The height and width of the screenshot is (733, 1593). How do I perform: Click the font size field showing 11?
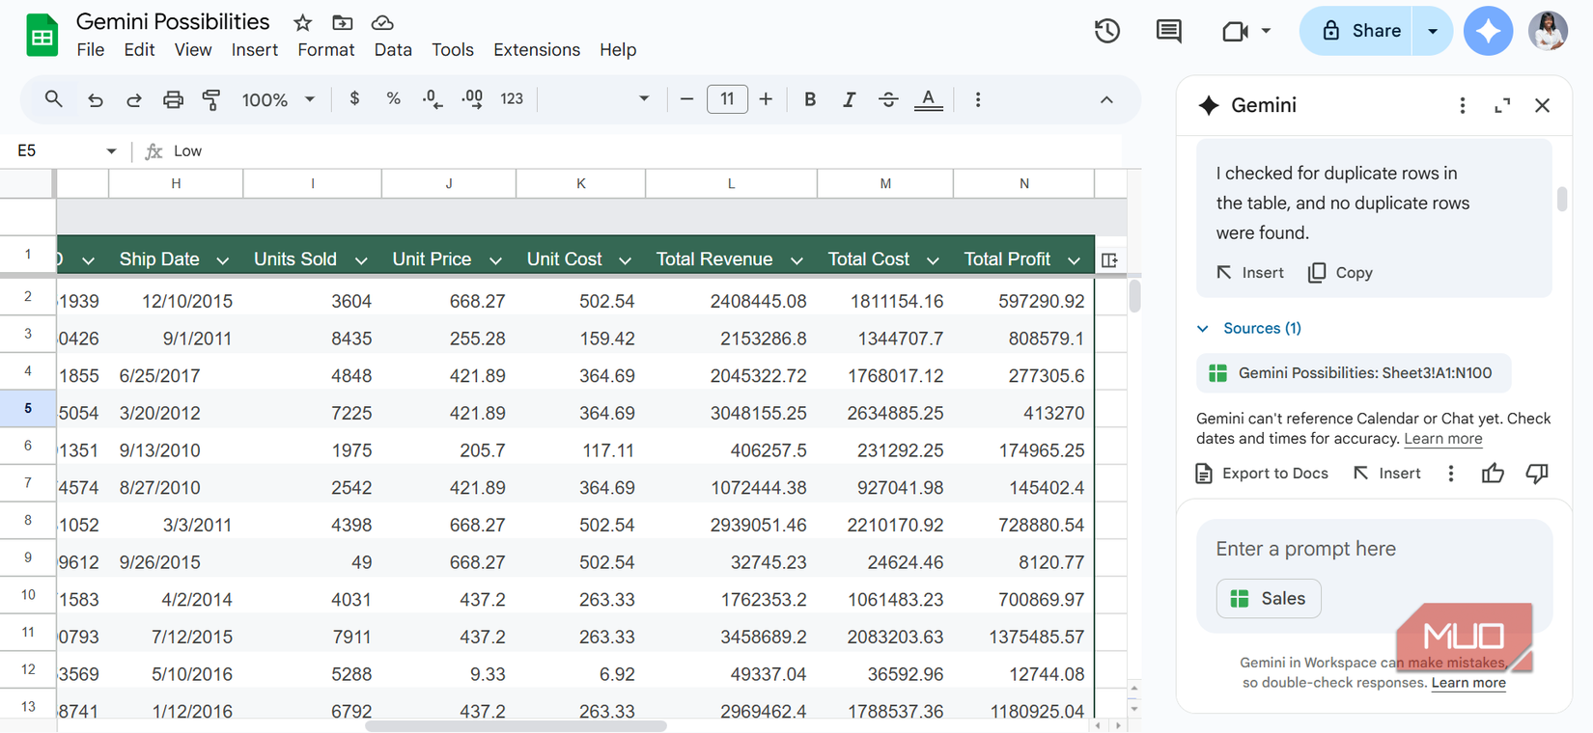click(x=727, y=99)
